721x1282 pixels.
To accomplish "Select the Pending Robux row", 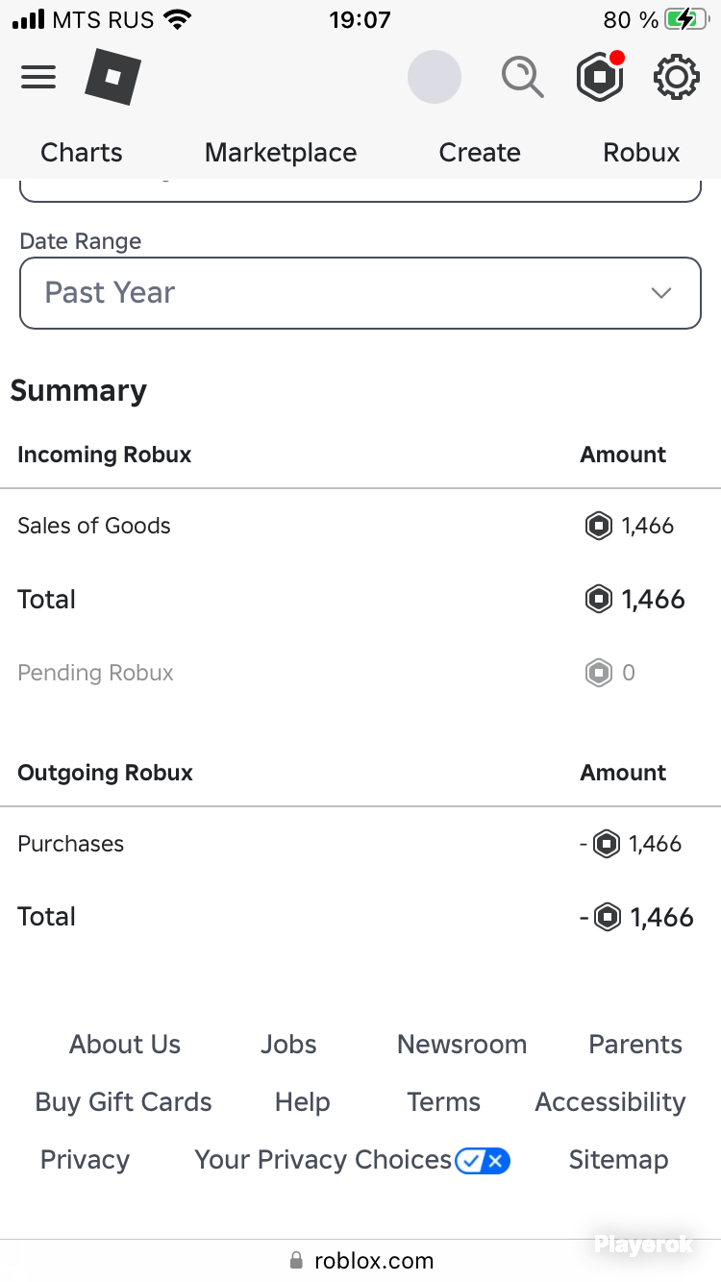I will point(360,673).
